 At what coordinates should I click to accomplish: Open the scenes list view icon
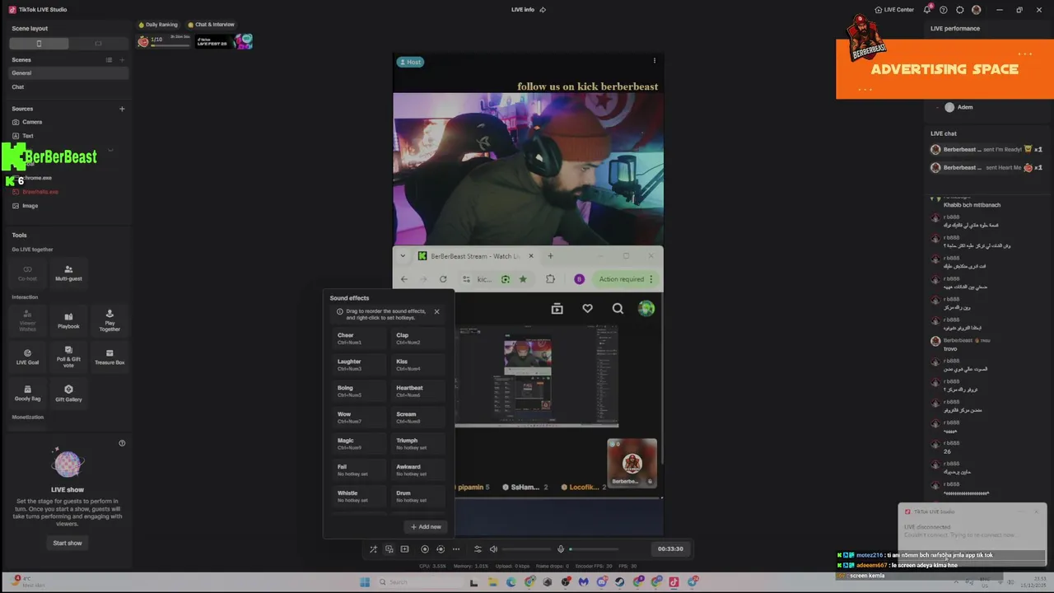pos(109,60)
